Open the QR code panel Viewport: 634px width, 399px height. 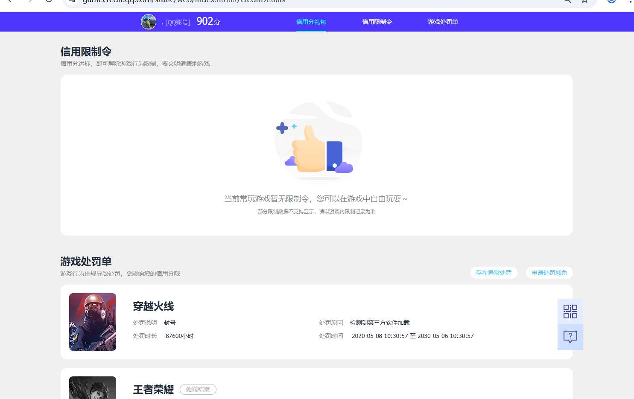[x=570, y=311]
